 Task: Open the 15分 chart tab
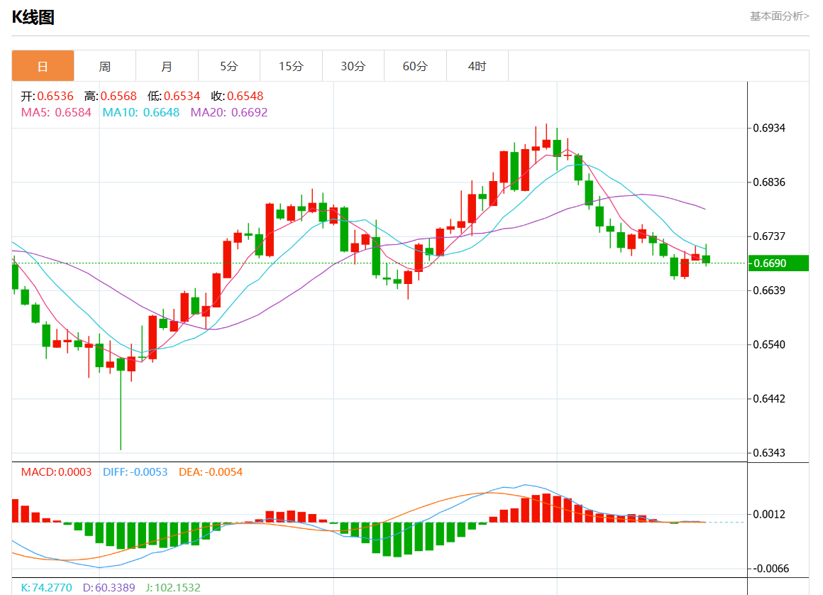292,66
